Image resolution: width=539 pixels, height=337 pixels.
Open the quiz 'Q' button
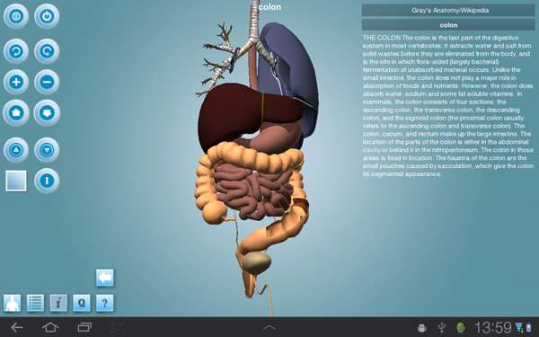82,303
